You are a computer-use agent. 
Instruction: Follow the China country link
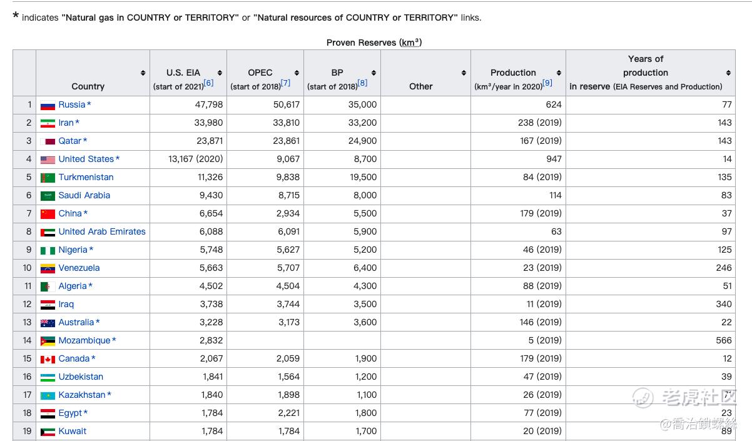[70, 213]
